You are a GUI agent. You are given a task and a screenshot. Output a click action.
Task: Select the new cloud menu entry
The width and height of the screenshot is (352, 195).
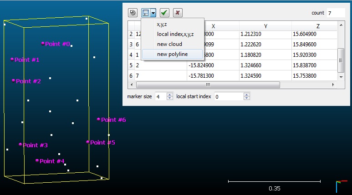[x=173, y=44]
